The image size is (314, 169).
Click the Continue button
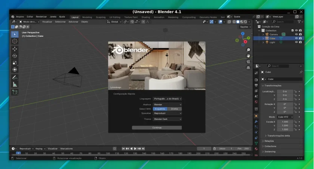(157, 128)
